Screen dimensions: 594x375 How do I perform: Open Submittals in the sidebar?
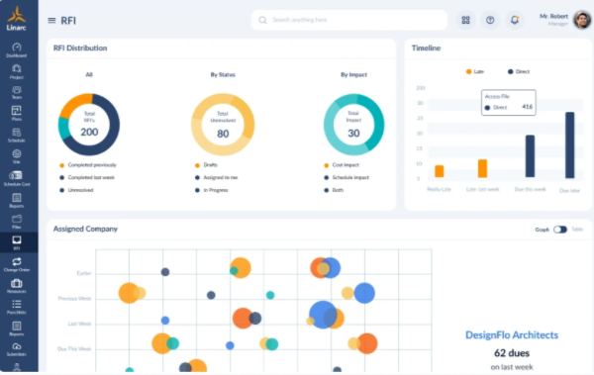[16, 349]
